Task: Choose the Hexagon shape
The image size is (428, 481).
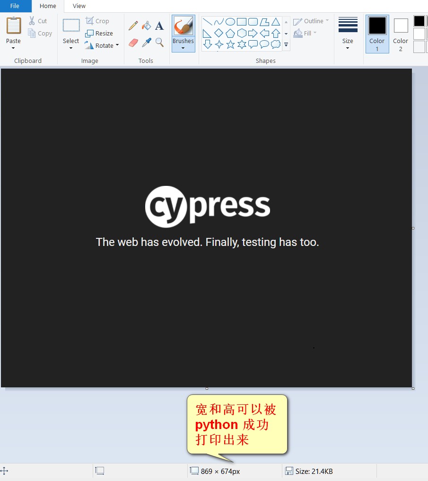Action: click(242, 33)
